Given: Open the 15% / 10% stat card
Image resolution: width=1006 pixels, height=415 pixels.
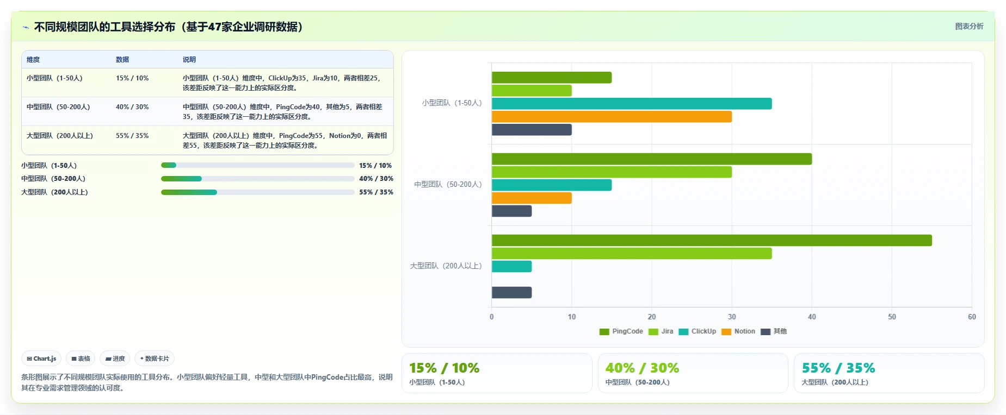Looking at the screenshot, I should point(497,373).
